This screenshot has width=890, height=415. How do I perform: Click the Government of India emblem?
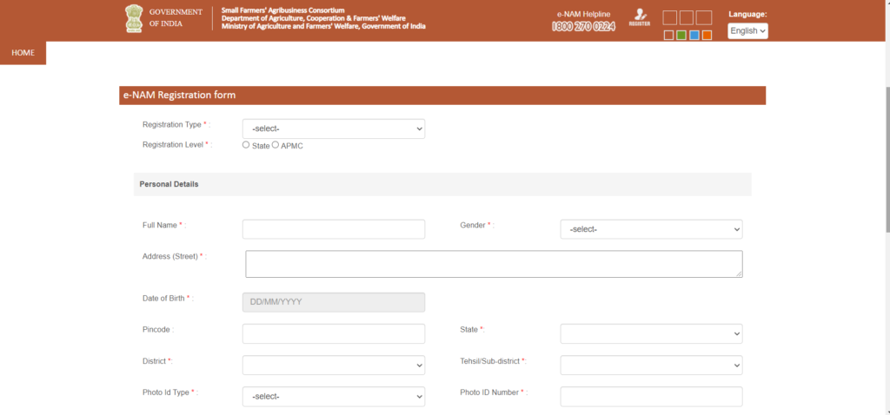click(x=134, y=18)
